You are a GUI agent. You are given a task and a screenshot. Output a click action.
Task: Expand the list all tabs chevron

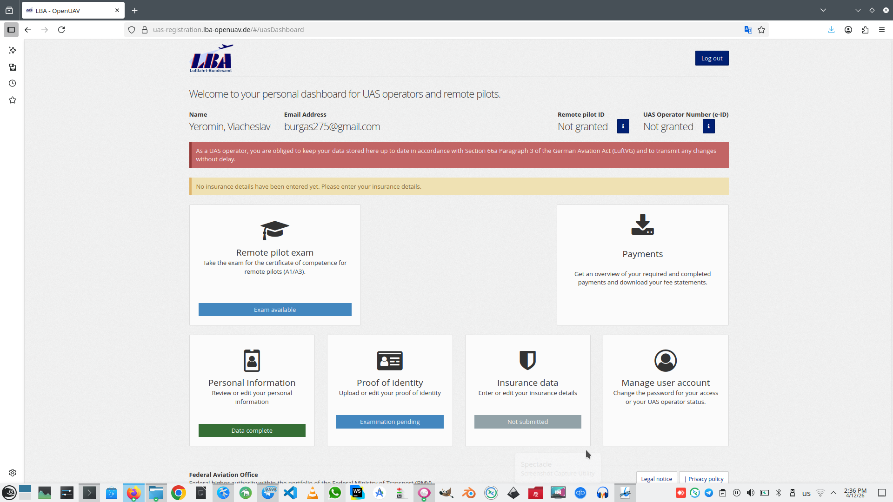pyautogui.click(x=823, y=10)
